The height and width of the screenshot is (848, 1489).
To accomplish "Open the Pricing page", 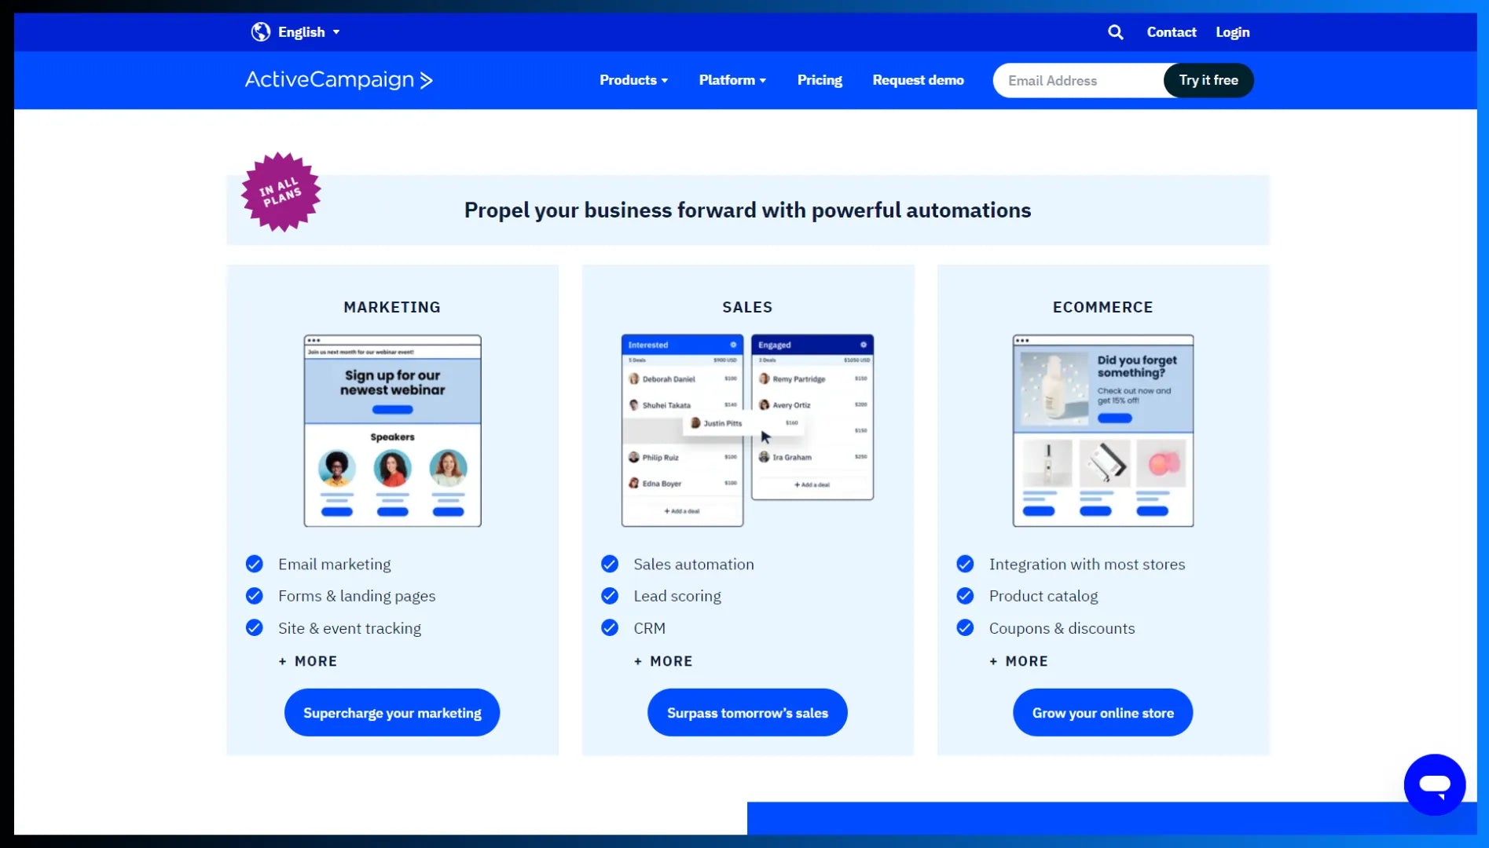I will [x=820, y=80].
